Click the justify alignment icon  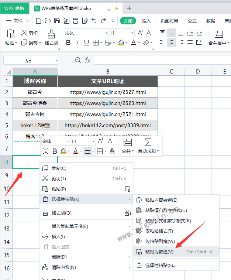tap(190, 43)
